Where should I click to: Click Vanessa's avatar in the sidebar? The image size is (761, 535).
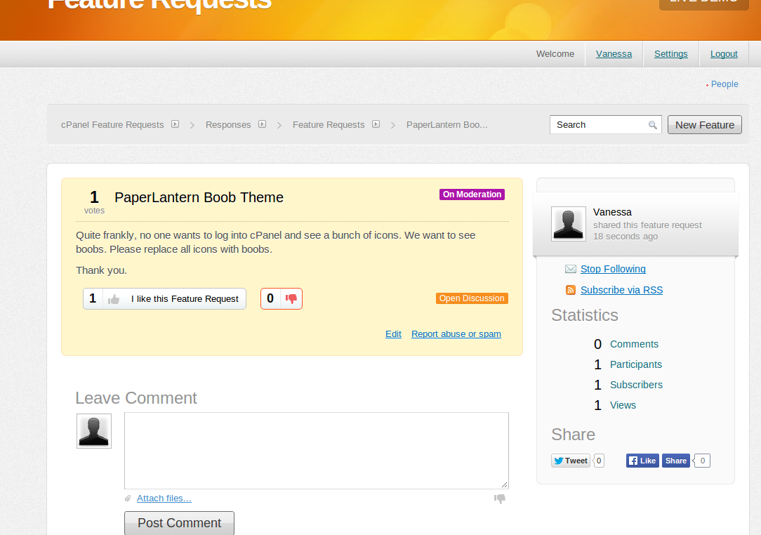pyautogui.click(x=569, y=224)
